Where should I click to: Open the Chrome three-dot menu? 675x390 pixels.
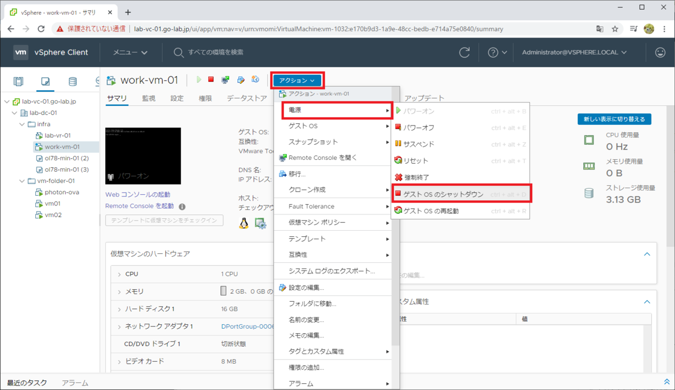664,29
